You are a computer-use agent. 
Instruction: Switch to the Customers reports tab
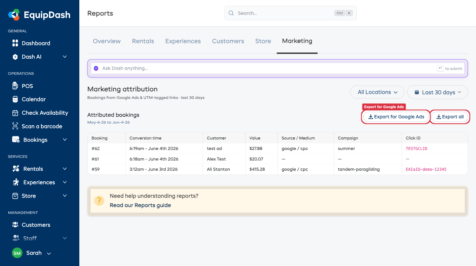[228, 41]
